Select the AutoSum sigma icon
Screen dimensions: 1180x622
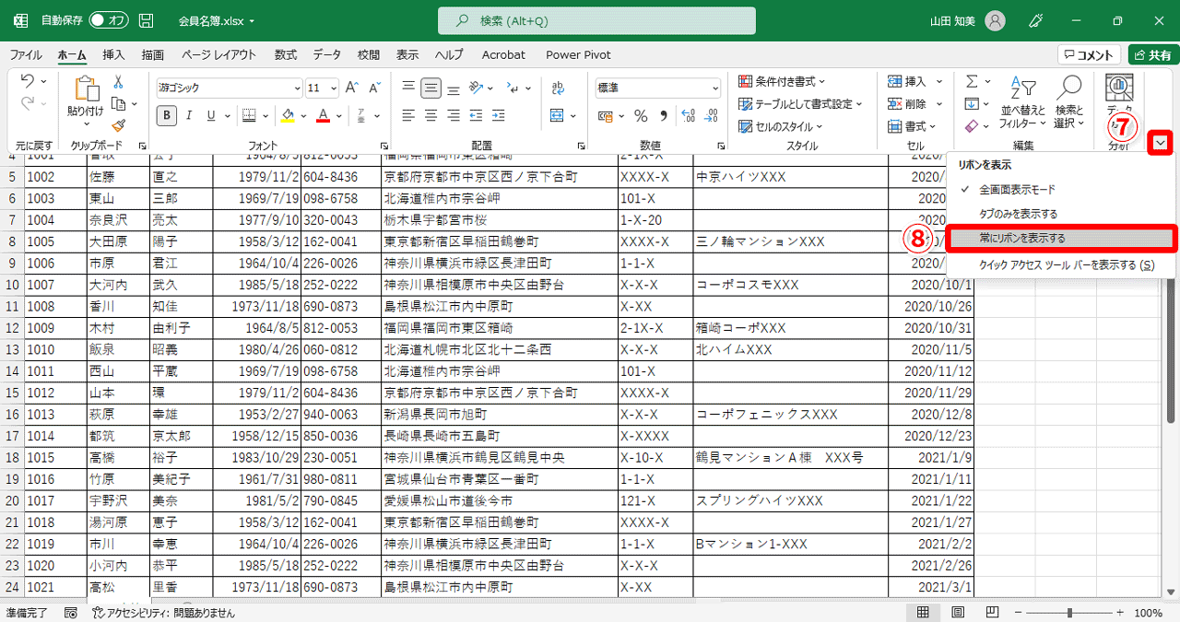pos(973,81)
